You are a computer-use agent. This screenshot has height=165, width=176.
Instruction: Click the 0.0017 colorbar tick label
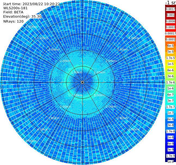(x=171, y=9)
